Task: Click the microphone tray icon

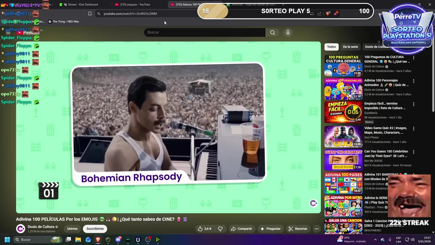Action: (390, 240)
